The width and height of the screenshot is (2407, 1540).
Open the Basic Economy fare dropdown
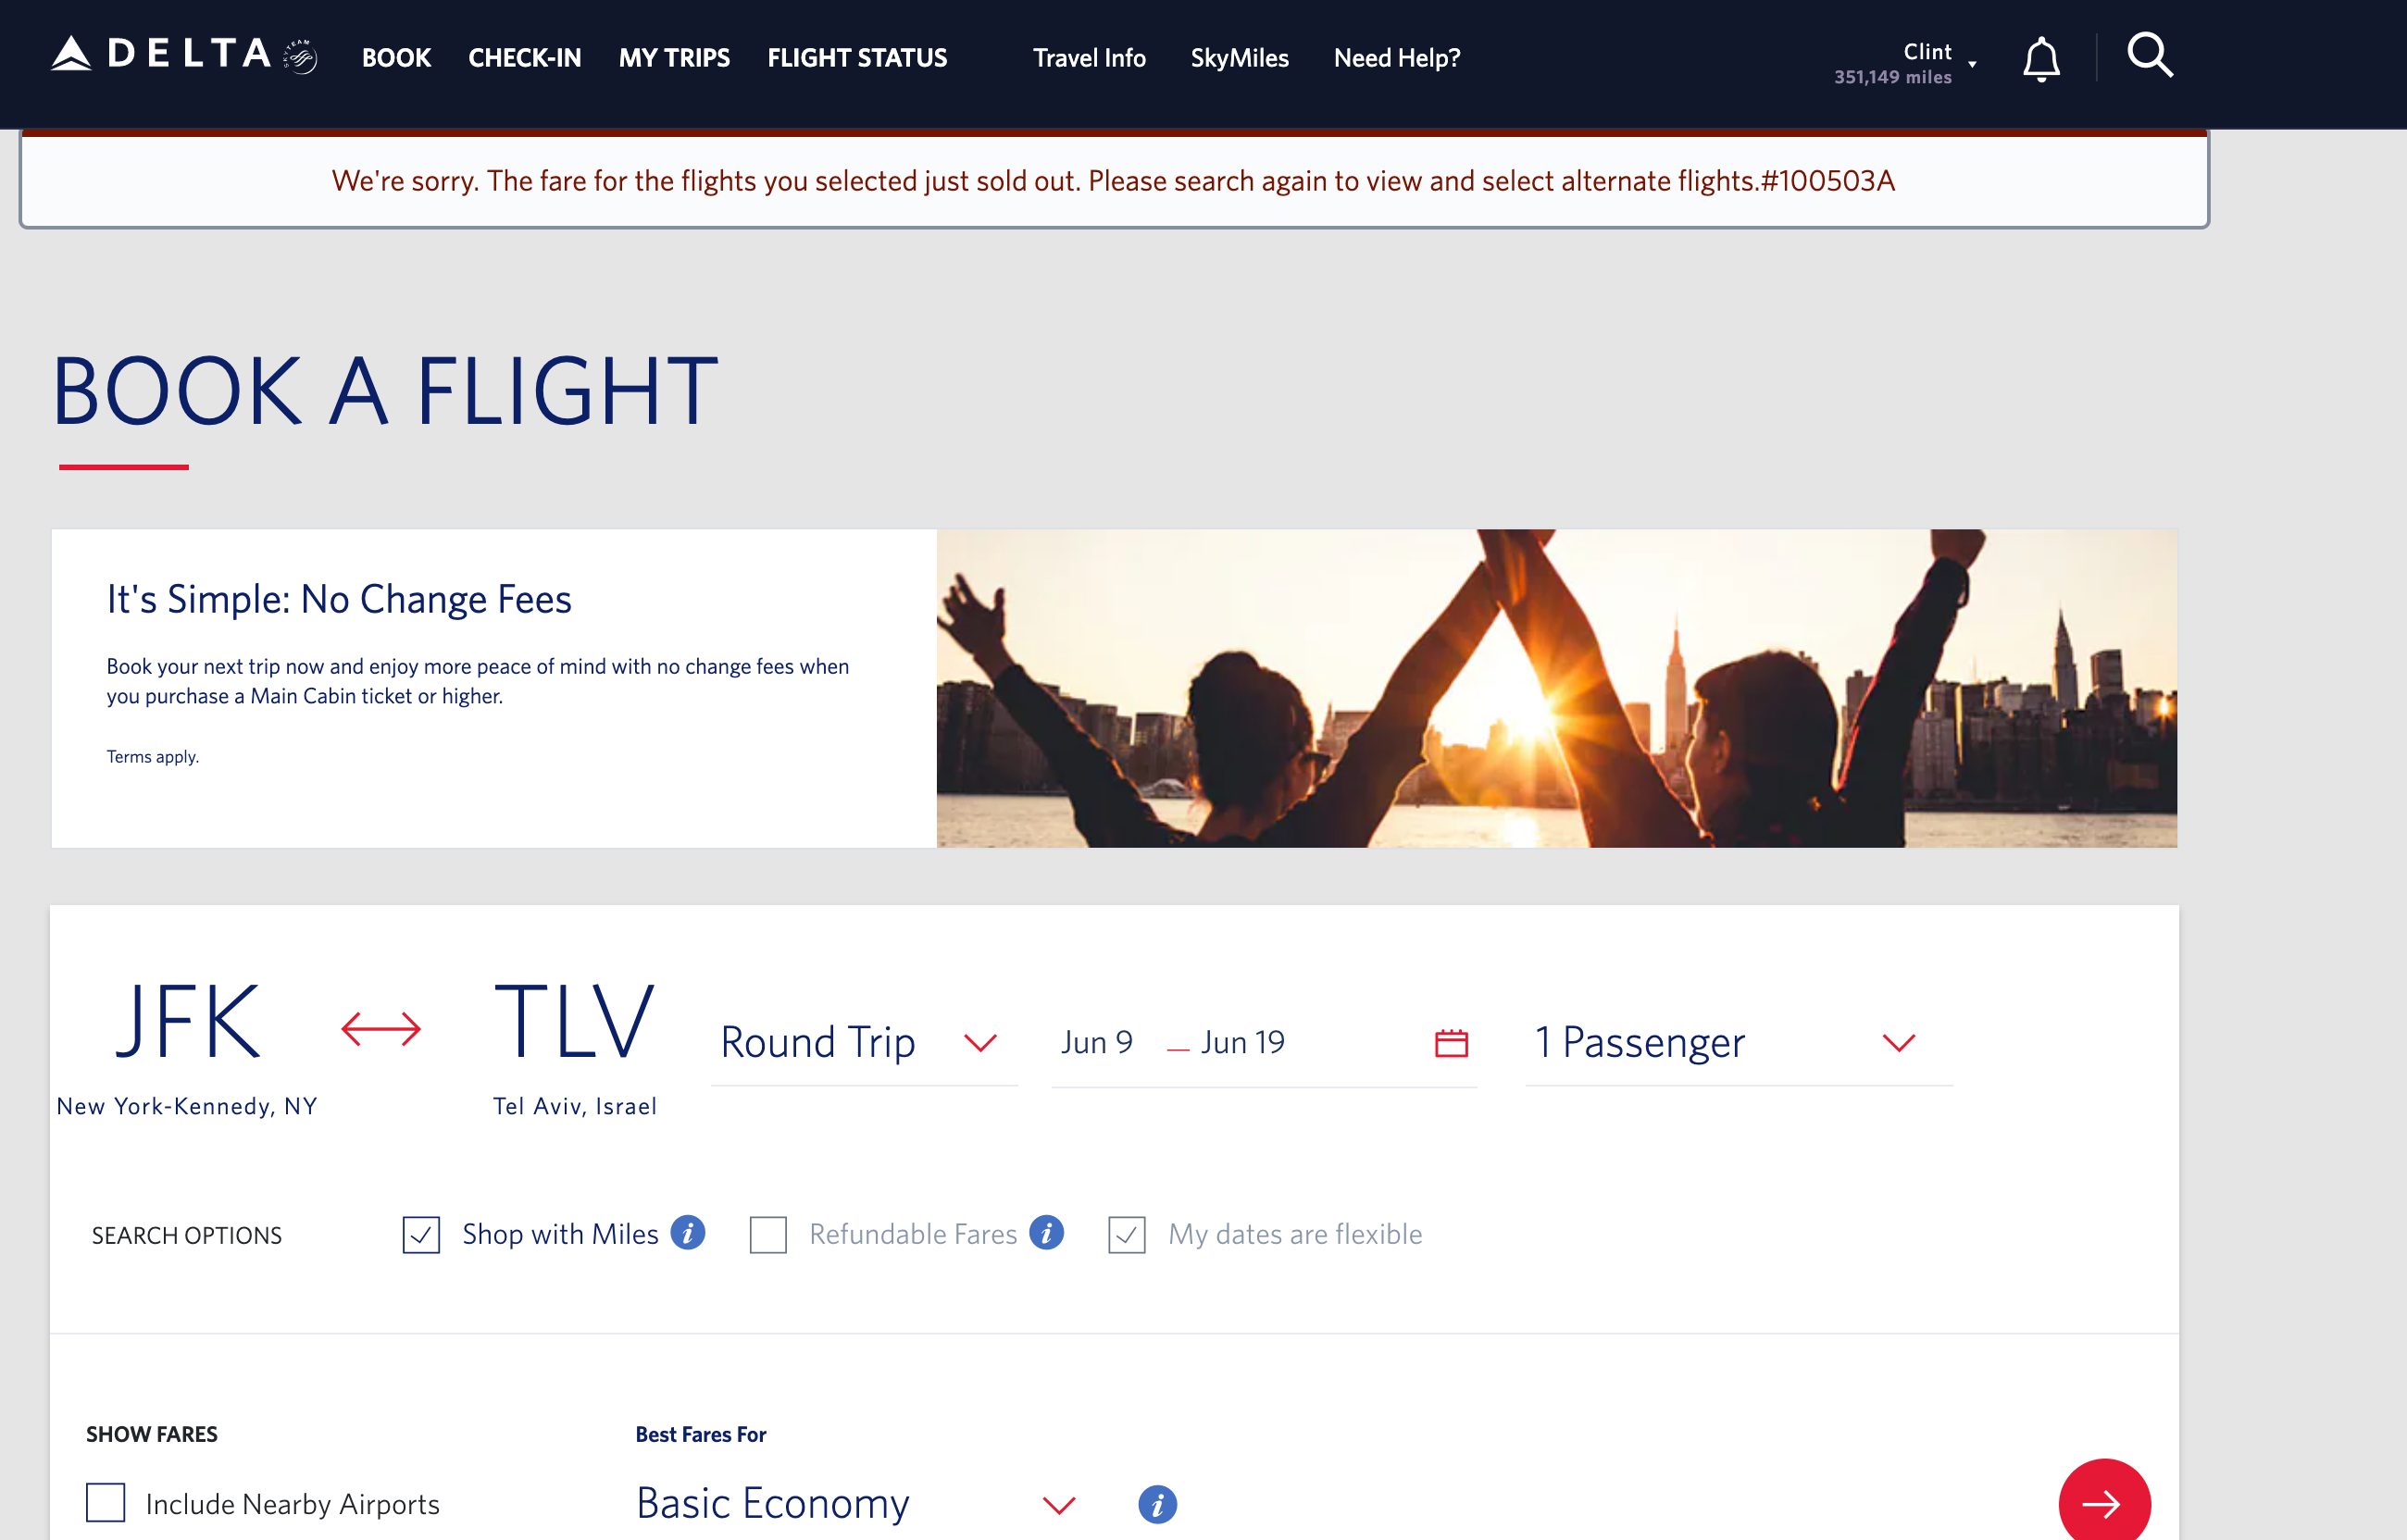point(856,1503)
